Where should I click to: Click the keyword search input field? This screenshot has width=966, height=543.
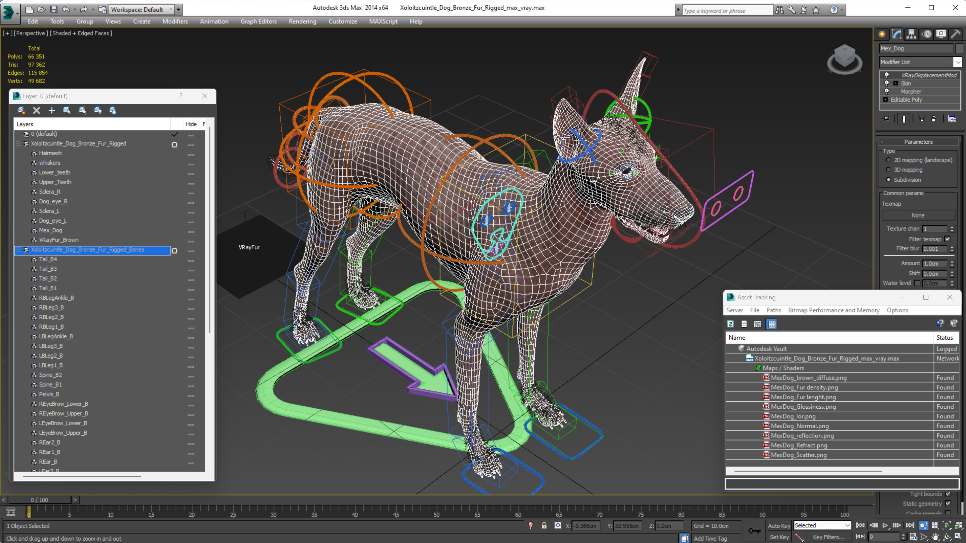pos(727,10)
